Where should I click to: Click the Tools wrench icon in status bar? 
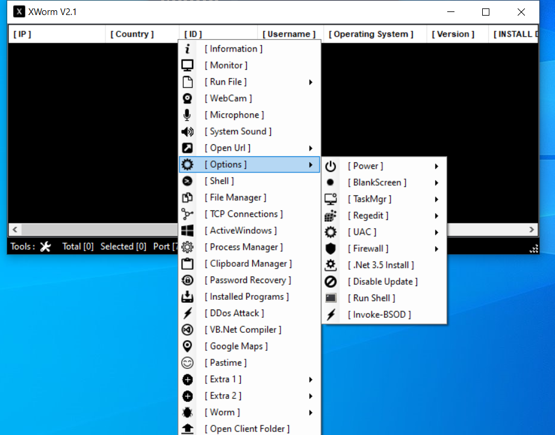(45, 246)
